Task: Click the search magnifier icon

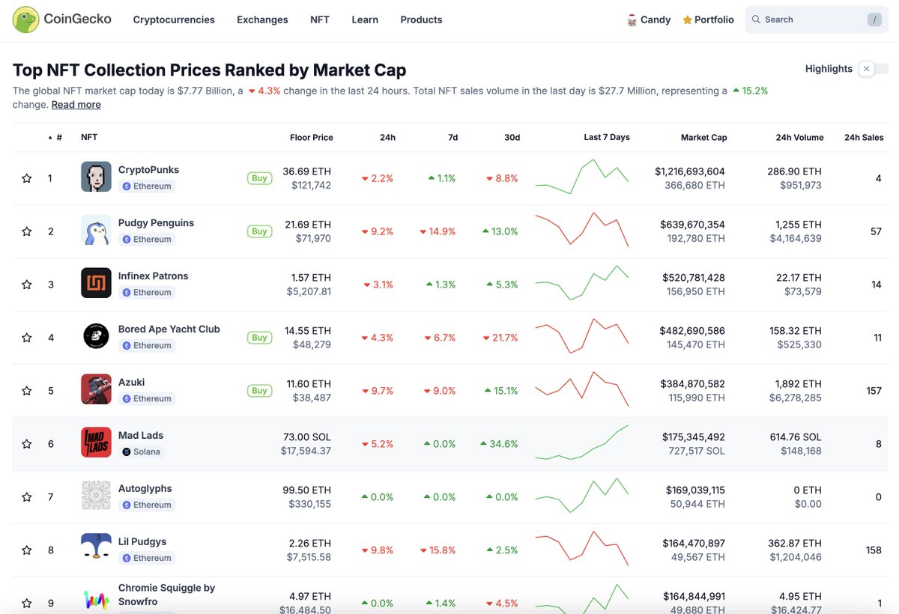Action: coord(757,19)
